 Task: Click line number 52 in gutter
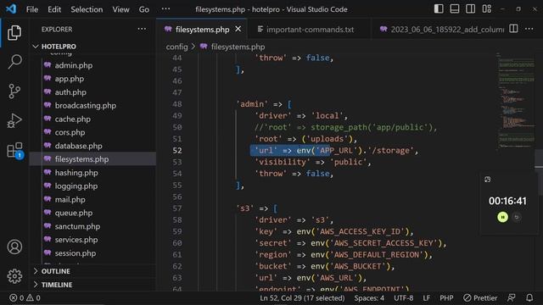tap(177, 151)
